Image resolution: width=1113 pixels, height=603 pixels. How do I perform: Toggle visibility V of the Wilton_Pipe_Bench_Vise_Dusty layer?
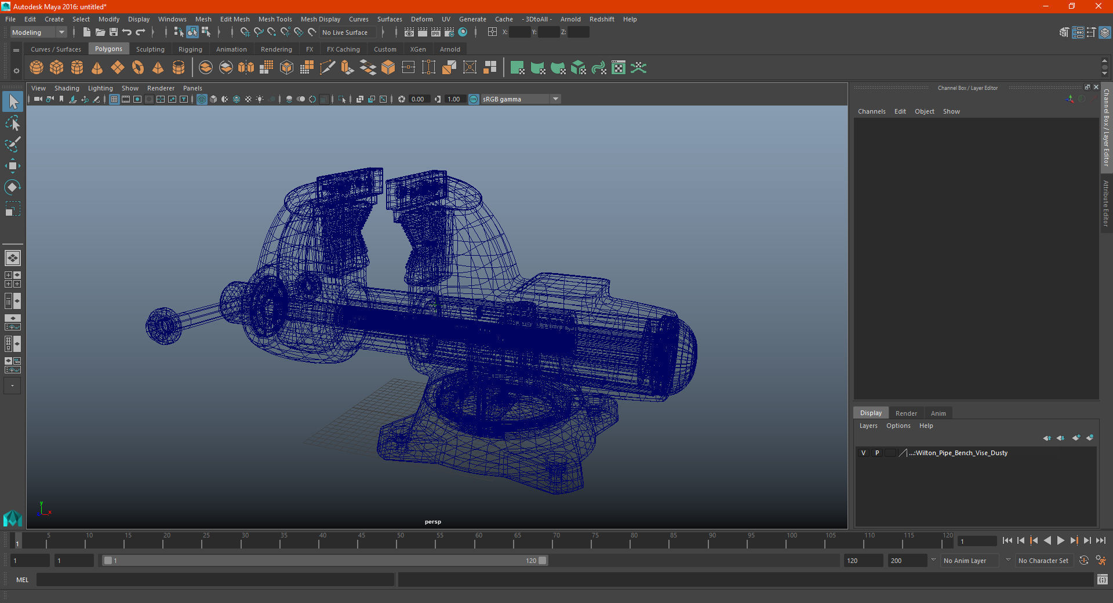[863, 453]
